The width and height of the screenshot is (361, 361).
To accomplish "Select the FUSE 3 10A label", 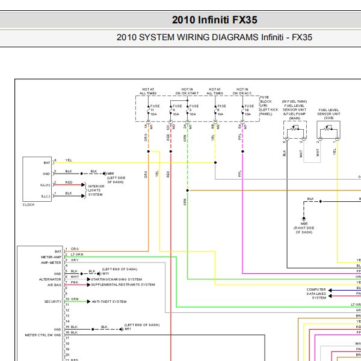I will click(194, 110).
